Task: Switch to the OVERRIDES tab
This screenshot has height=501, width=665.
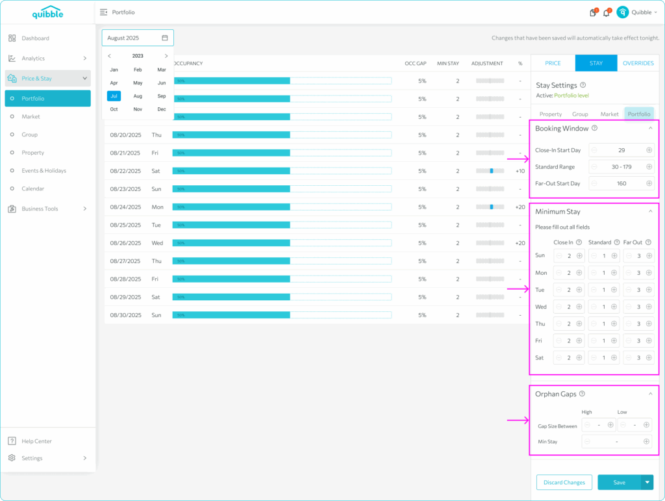Action: (638, 63)
